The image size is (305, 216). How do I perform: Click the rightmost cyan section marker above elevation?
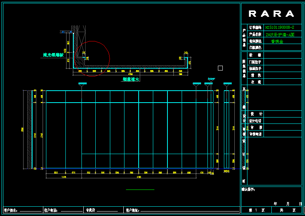point(227,84)
